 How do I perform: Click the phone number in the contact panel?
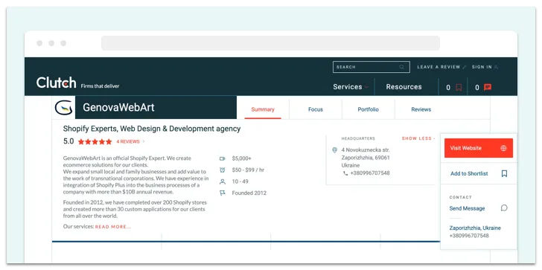coord(469,236)
